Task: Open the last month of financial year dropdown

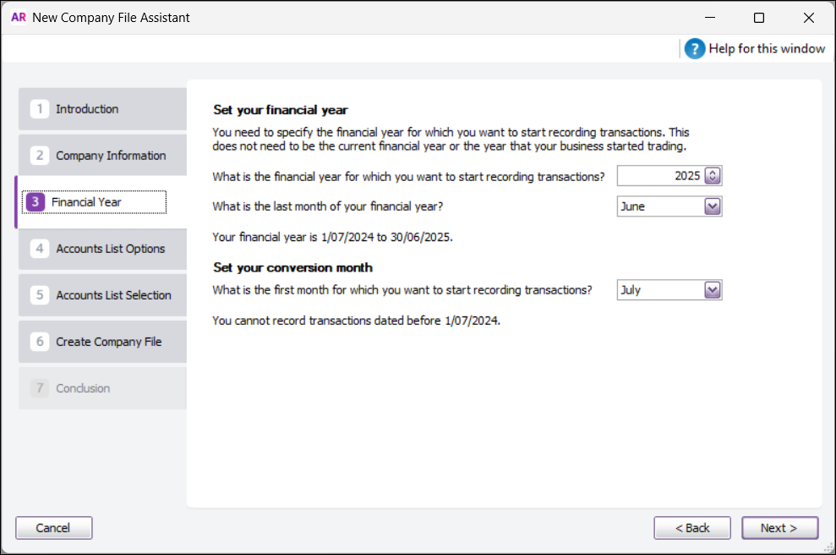Action: point(713,206)
